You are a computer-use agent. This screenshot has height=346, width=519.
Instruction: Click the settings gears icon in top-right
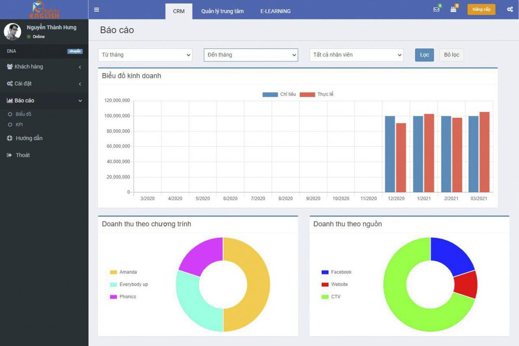(510, 9)
